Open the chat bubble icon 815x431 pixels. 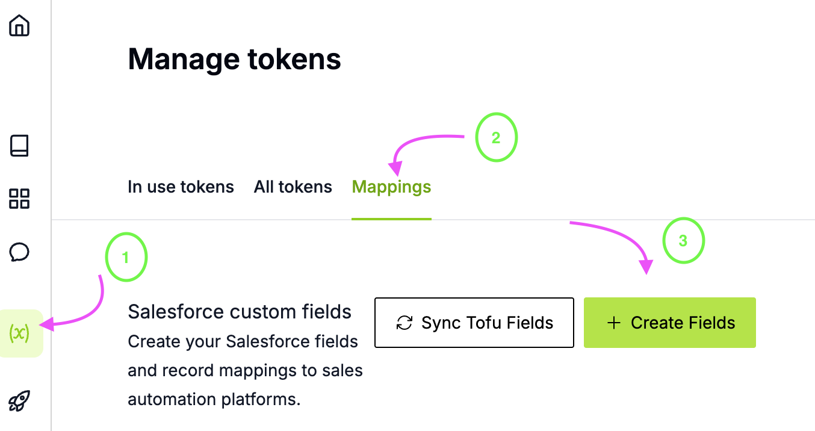click(x=19, y=253)
